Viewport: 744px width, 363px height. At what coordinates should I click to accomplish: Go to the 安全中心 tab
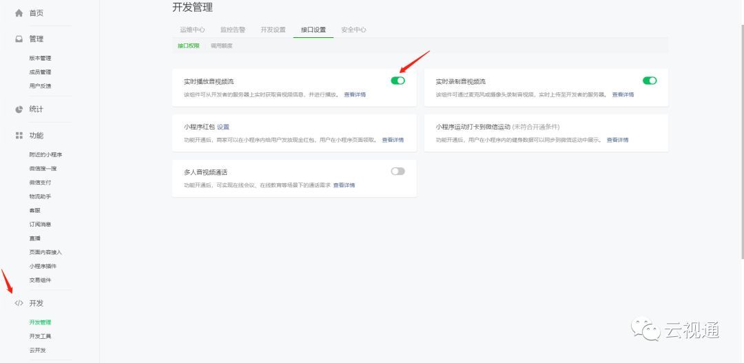(354, 30)
